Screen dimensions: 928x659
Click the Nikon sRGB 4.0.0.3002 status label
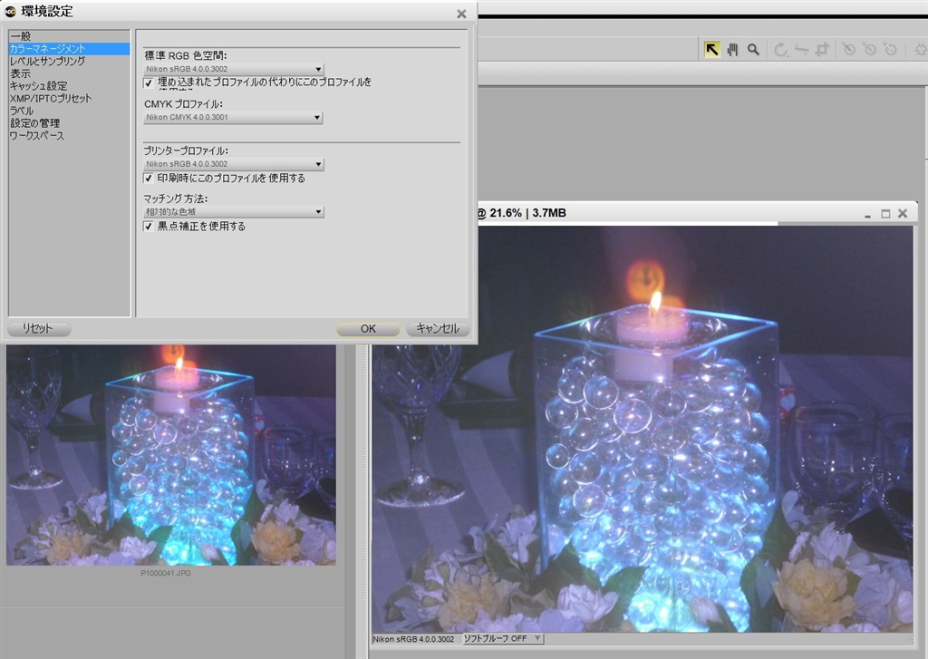coord(413,639)
